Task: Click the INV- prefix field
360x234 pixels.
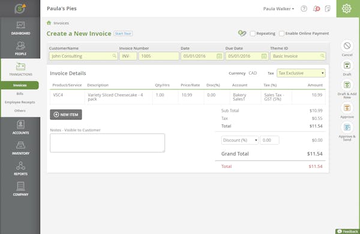Action: pyautogui.click(x=128, y=56)
